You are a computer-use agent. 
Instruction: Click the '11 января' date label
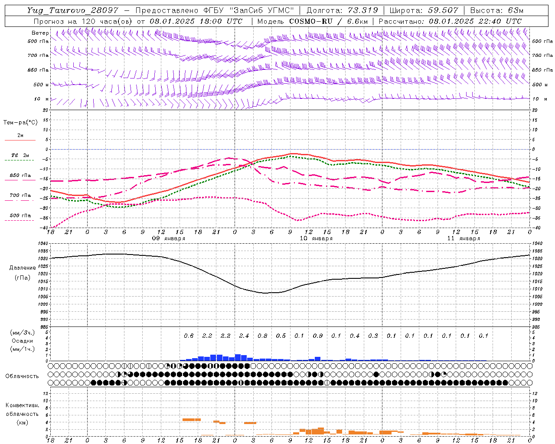tap(464, 238)
